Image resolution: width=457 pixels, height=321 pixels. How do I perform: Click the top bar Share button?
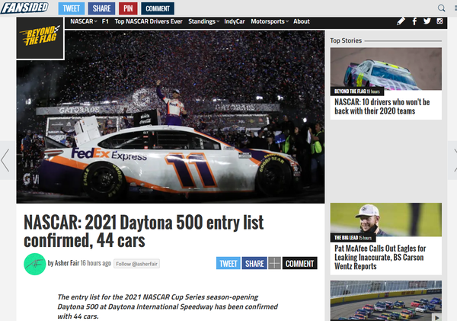click(101, 8)
